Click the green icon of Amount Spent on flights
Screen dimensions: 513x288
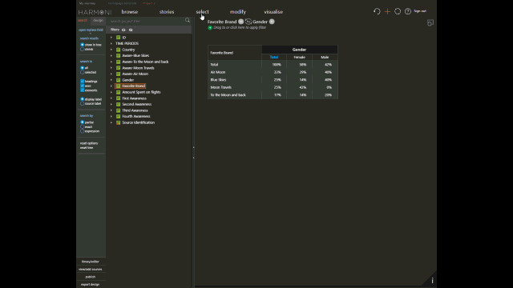point(119,92)
